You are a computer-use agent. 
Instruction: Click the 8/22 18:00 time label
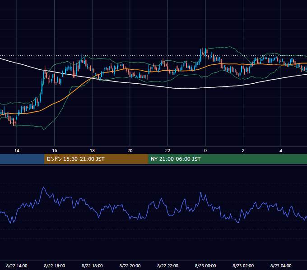coord(92,265)
